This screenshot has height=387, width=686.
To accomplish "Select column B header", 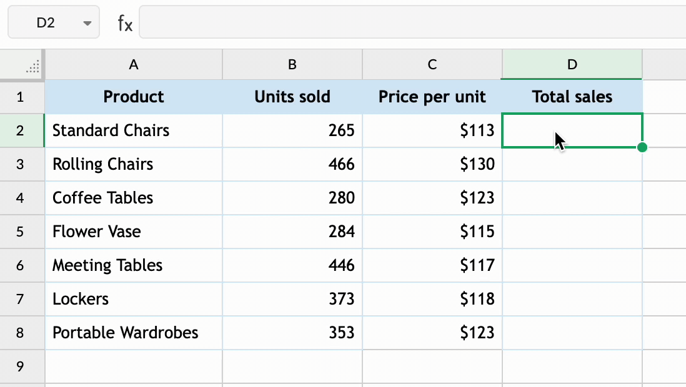I will [x=292, y=64].
